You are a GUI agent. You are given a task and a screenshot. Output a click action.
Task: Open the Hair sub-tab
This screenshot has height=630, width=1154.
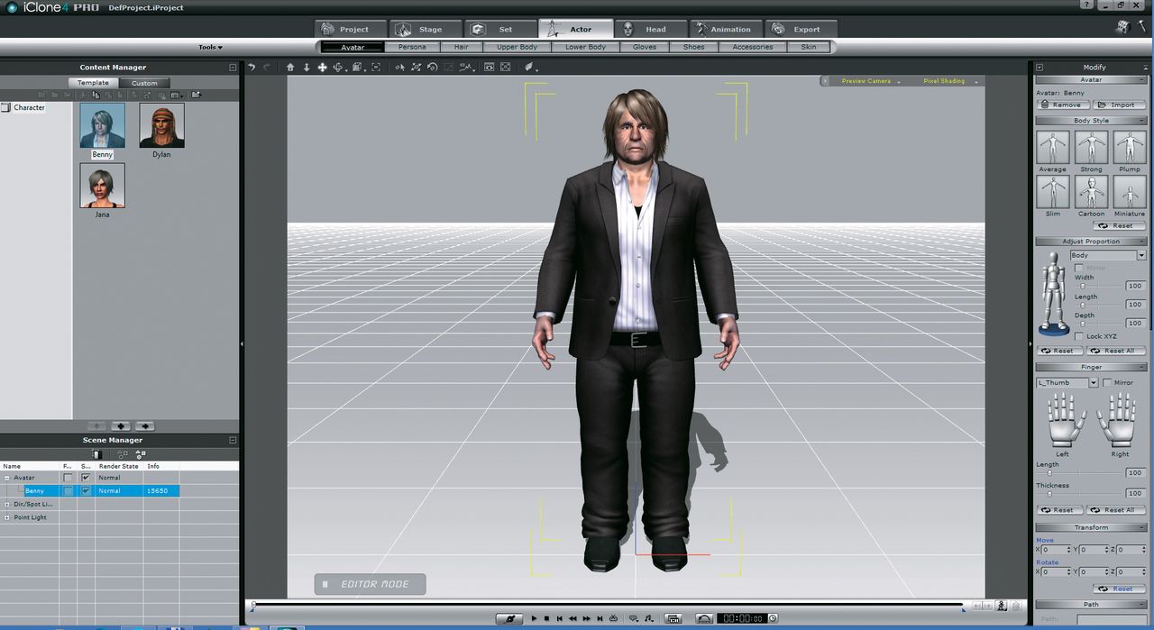(x=462, y=47)
